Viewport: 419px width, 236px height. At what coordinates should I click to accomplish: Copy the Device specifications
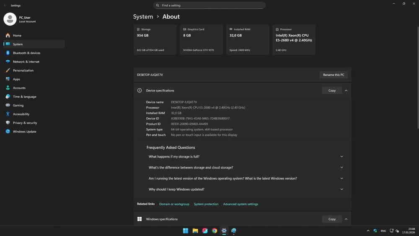332,91
